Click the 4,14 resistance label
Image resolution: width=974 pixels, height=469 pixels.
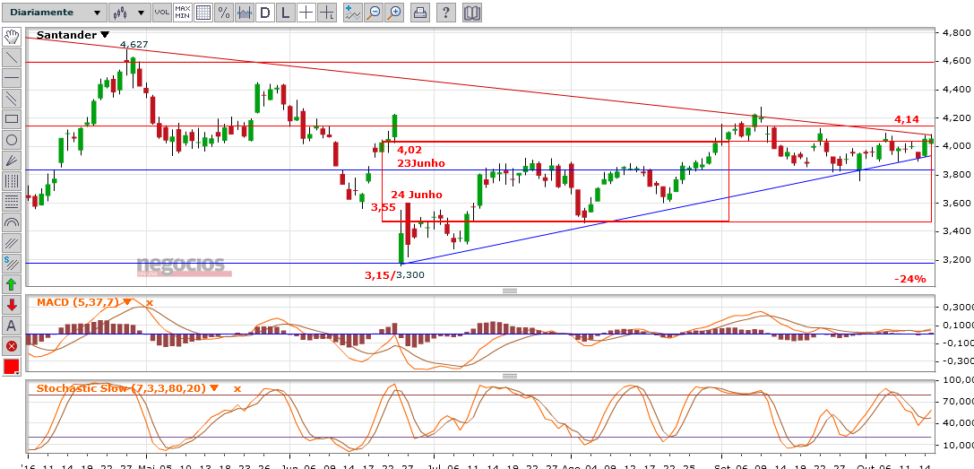907,118
